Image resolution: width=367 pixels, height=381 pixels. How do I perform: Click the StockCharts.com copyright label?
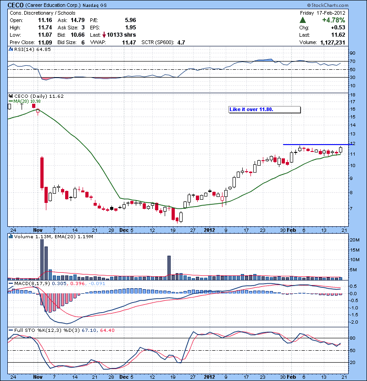click(328, 5)
